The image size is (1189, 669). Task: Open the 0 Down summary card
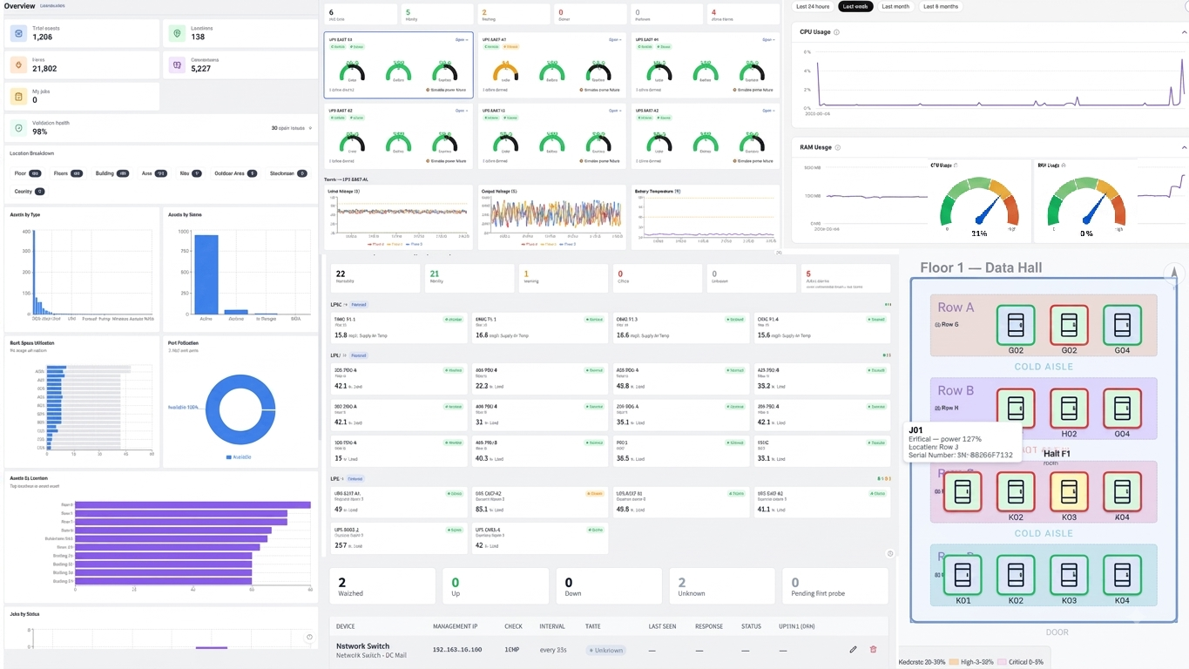pyautogui.click(x=609, y=586)
